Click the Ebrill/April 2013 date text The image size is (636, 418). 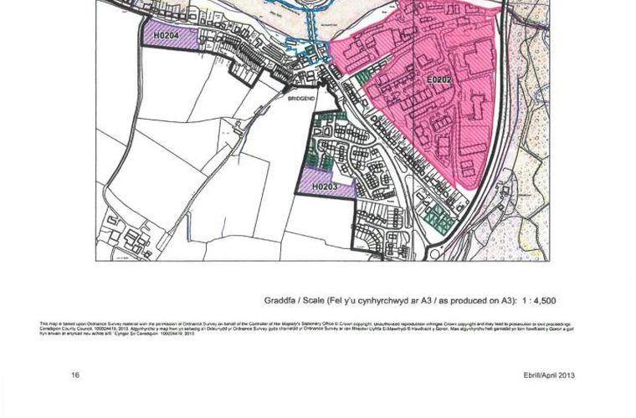pos(543,375)
